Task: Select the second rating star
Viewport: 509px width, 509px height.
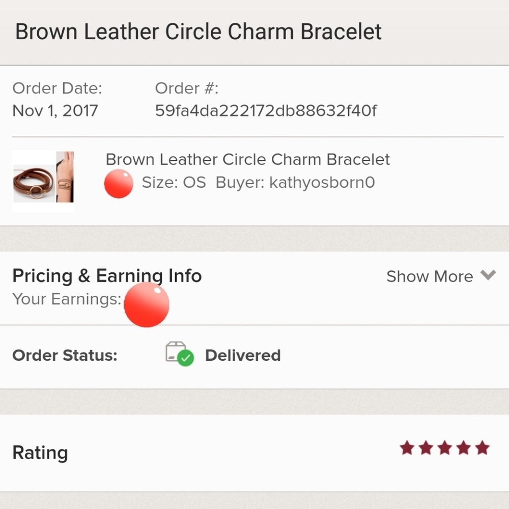Action: (x=427, y=448)
